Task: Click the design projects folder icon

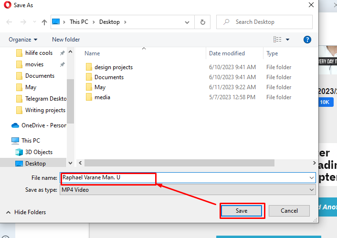Action: click(x=89, y=67)
